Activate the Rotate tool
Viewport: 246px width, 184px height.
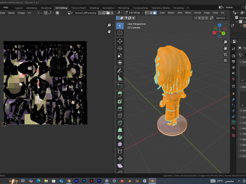coord(120,49)
